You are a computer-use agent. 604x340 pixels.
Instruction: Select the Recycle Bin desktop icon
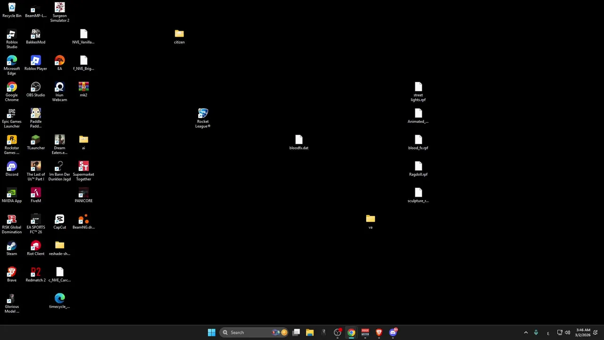[x=12, y=10]
